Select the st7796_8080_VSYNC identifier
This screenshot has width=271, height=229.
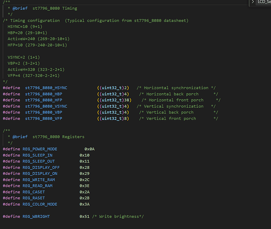pos(46,106)
